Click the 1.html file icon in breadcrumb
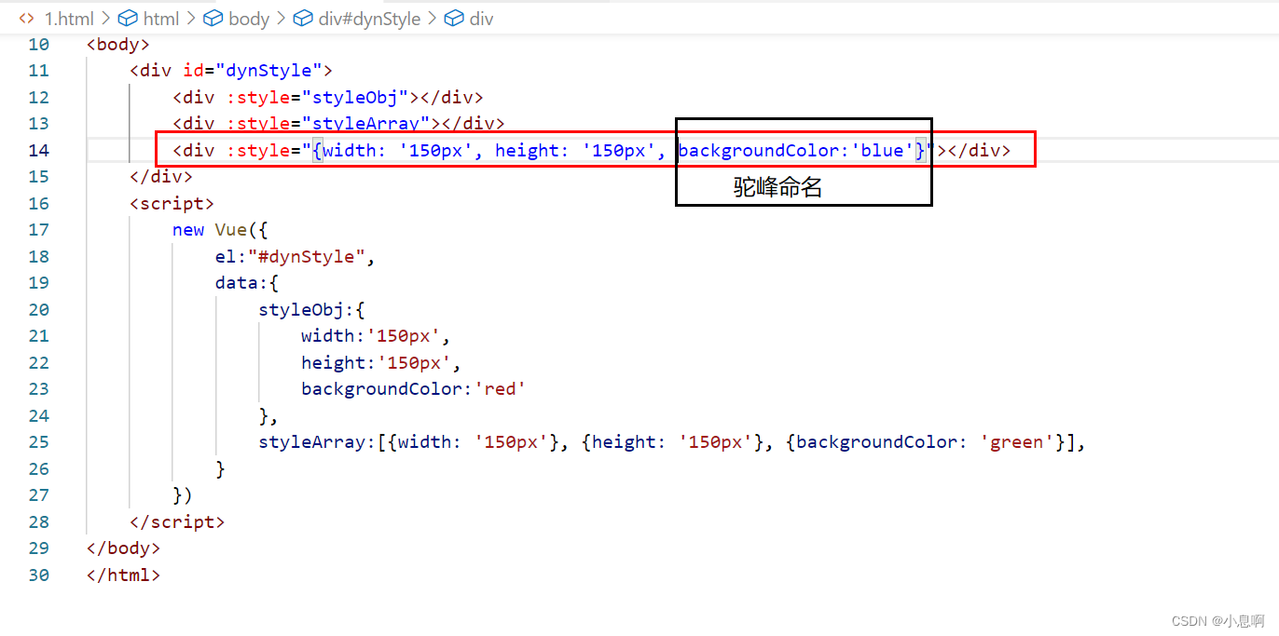 pos(27,19)
